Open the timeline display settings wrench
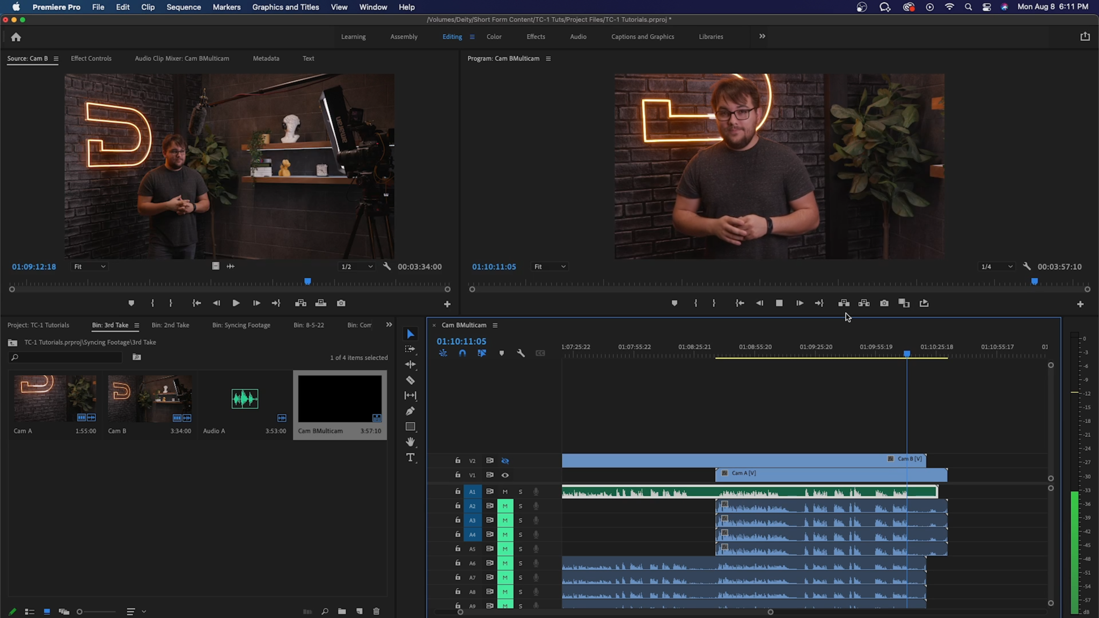Screen dimensions: 1099x618 (x=521, y=353)
